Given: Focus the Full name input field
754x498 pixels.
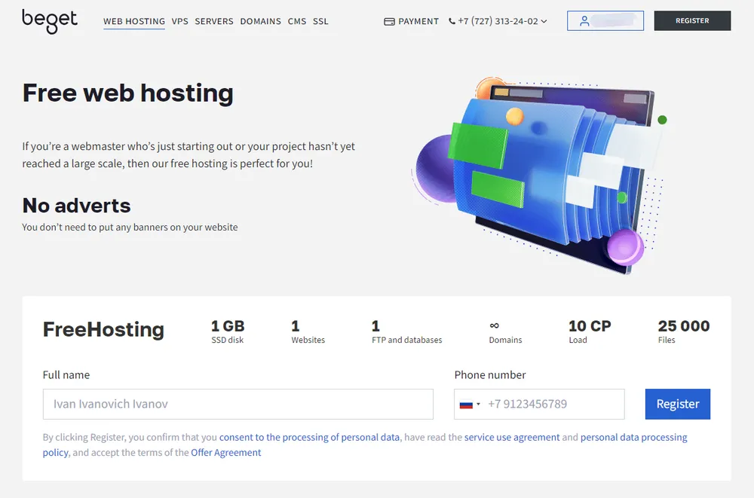Looking at the screenshot, I should click(238, 405).
